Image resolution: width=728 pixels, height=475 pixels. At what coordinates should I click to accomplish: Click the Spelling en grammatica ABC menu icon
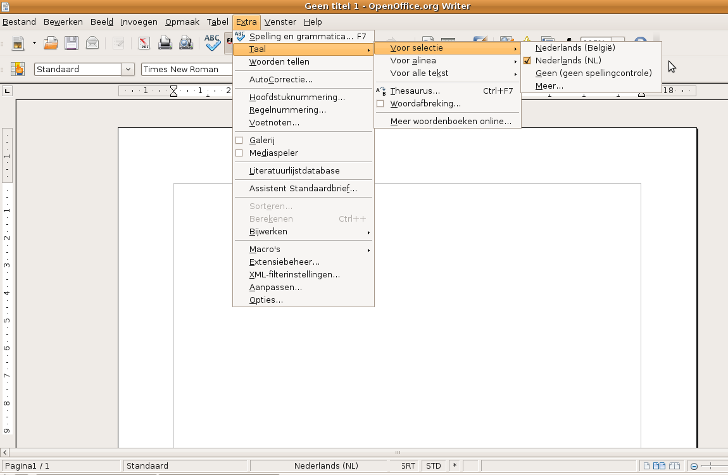tap(239, 36)
